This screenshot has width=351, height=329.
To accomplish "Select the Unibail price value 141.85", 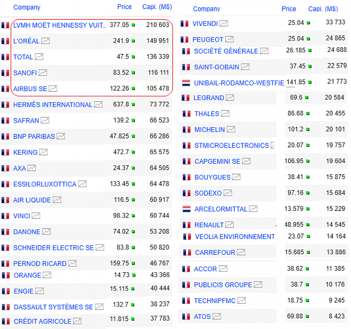I will (x=296, y=82).
